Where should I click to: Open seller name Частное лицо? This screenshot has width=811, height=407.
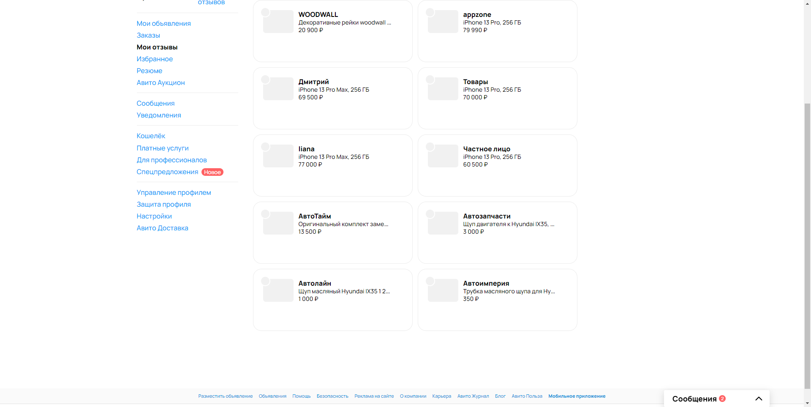[x=487, y=149]
